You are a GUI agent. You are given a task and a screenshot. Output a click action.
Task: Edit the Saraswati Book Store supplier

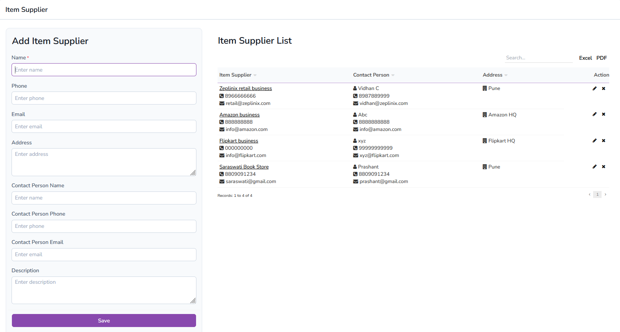[595, 167]
